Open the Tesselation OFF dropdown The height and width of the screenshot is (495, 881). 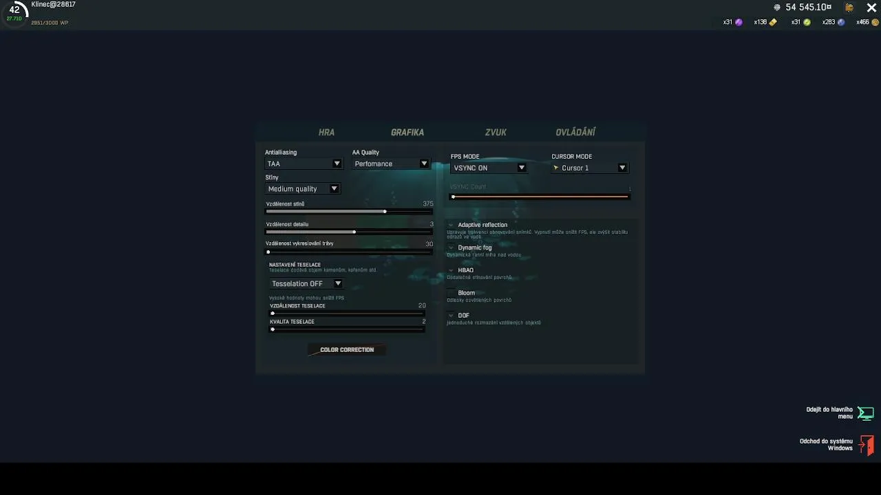[306, 283]
